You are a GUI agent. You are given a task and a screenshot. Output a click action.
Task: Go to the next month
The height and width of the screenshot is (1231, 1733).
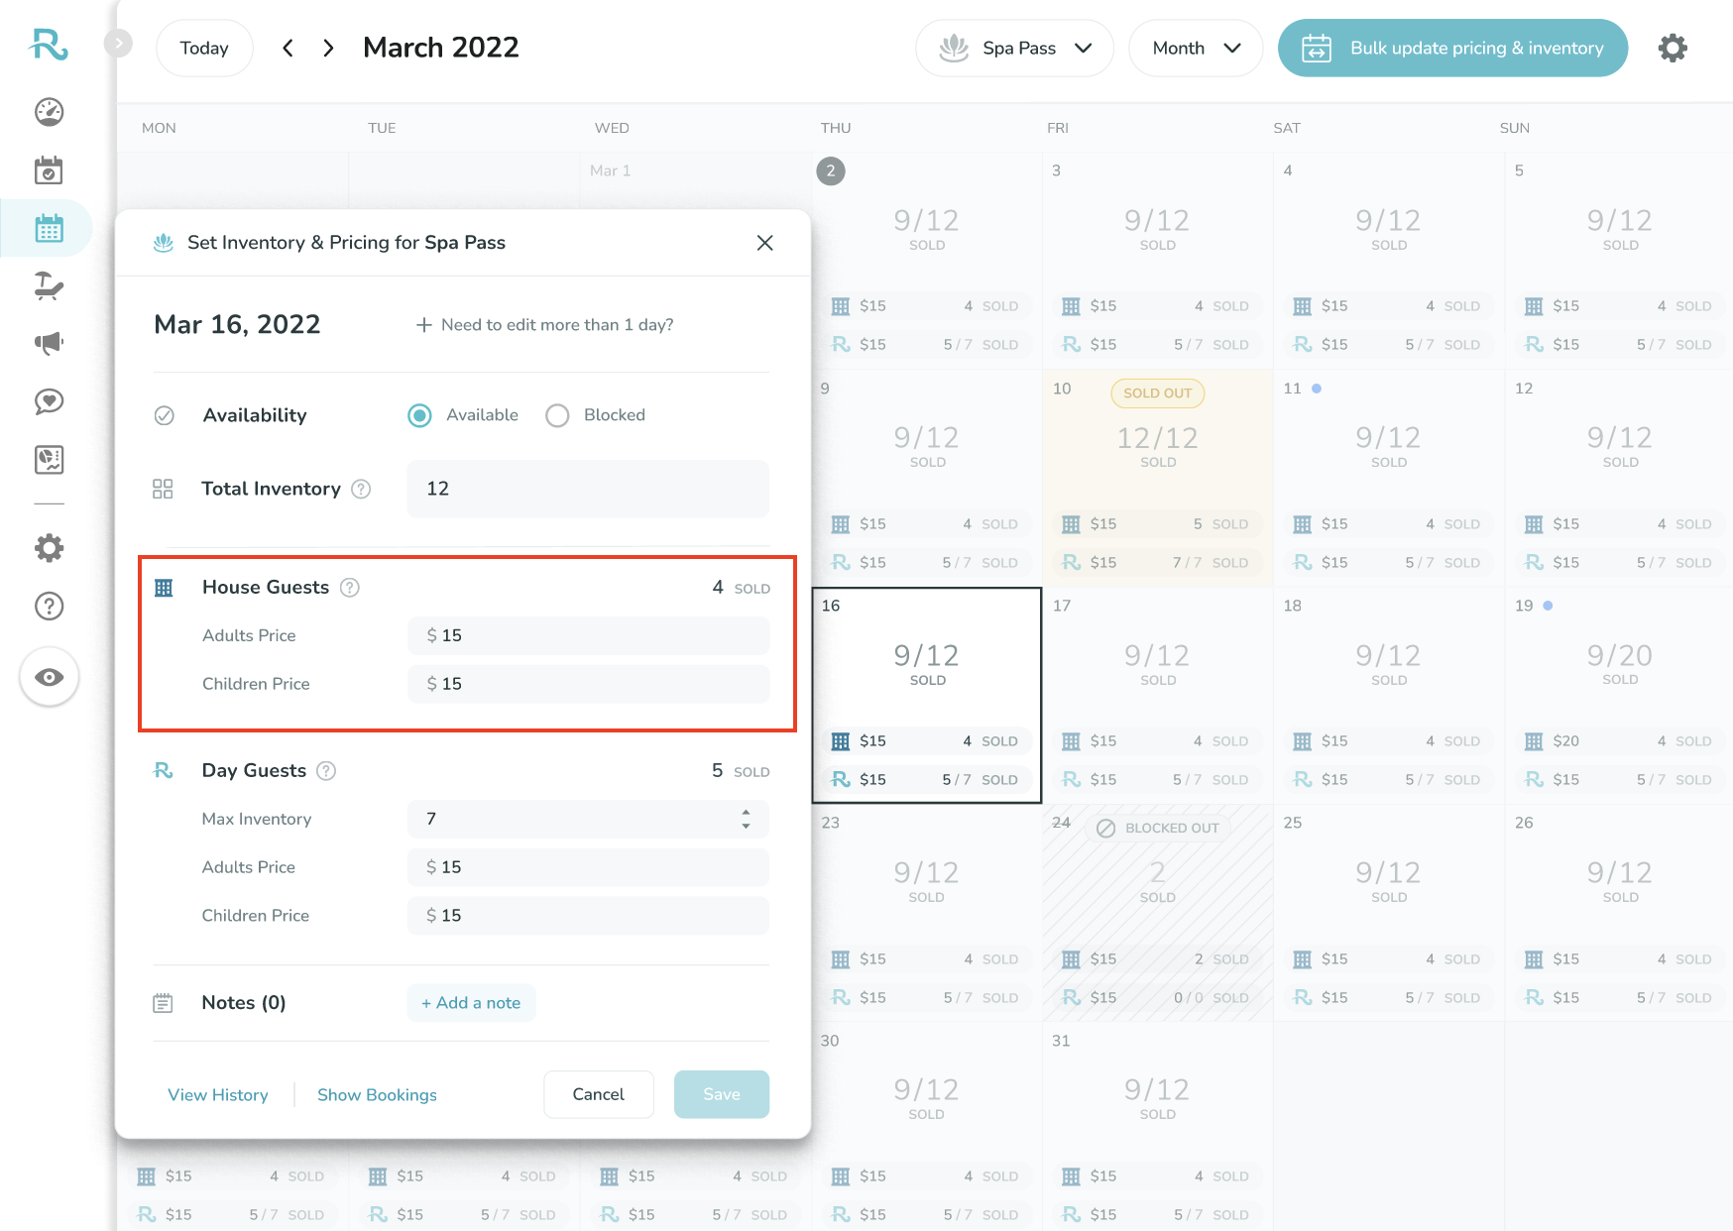pos(328,48)
